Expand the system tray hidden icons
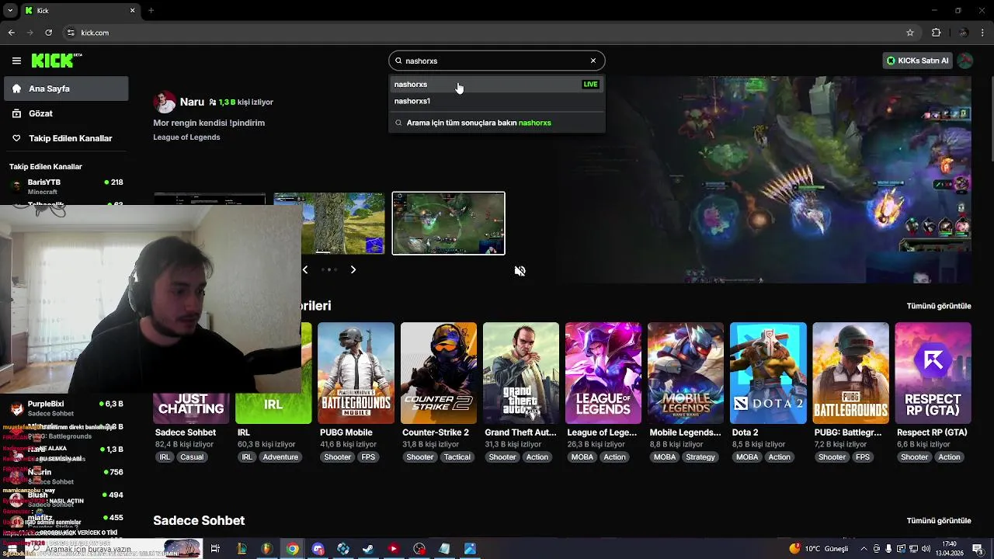 tap(864, 549)
